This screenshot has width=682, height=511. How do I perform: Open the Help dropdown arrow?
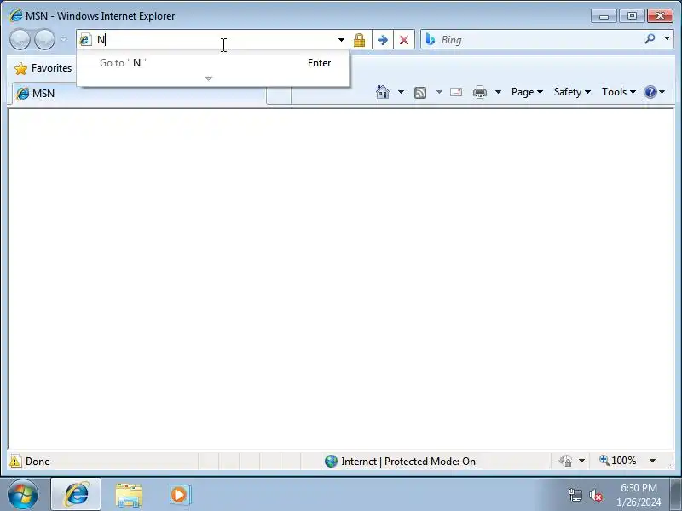(x=662, y=92)
